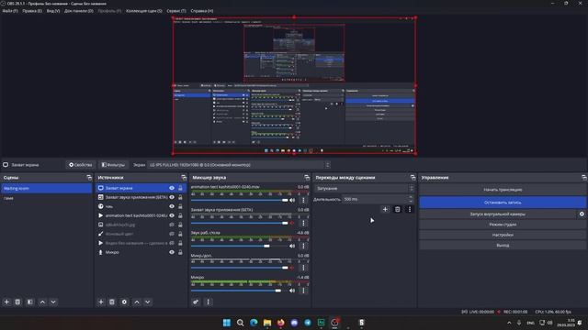
Task: Show the hidden jpg image source
Action: click(172, 225)
